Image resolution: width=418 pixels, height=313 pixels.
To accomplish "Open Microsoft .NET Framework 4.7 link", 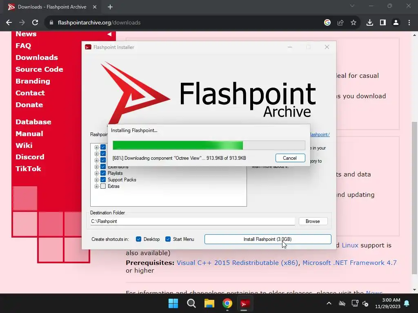I will click(349, 263).
